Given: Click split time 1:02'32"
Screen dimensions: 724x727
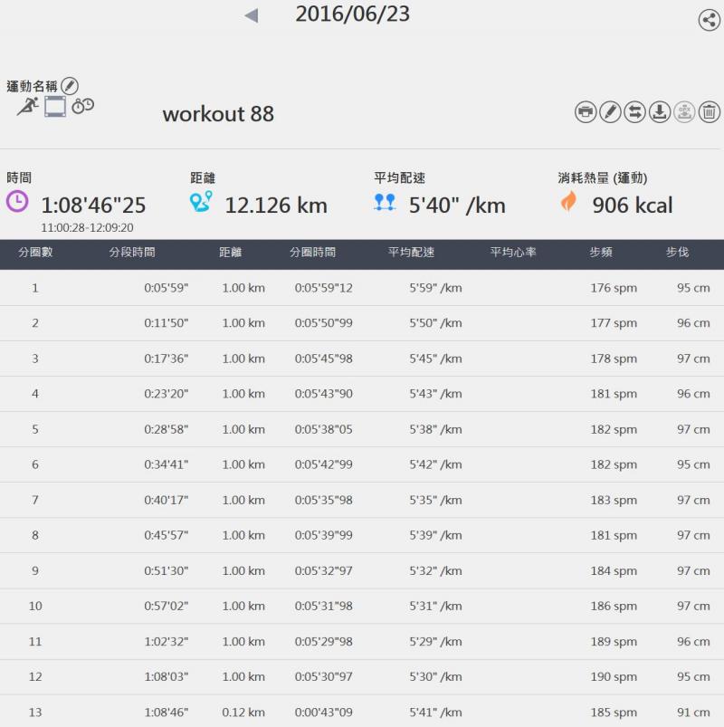Looking at the screenshot, I should pyautogui.click(x=166, y=642).
